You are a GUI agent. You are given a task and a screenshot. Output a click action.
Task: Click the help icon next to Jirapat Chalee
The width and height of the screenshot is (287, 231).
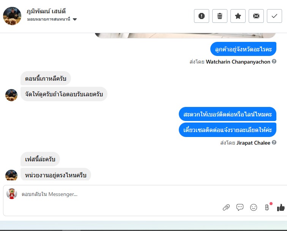274,143
